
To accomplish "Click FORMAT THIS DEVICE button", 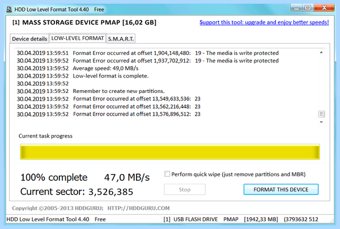I will [281, 189].
